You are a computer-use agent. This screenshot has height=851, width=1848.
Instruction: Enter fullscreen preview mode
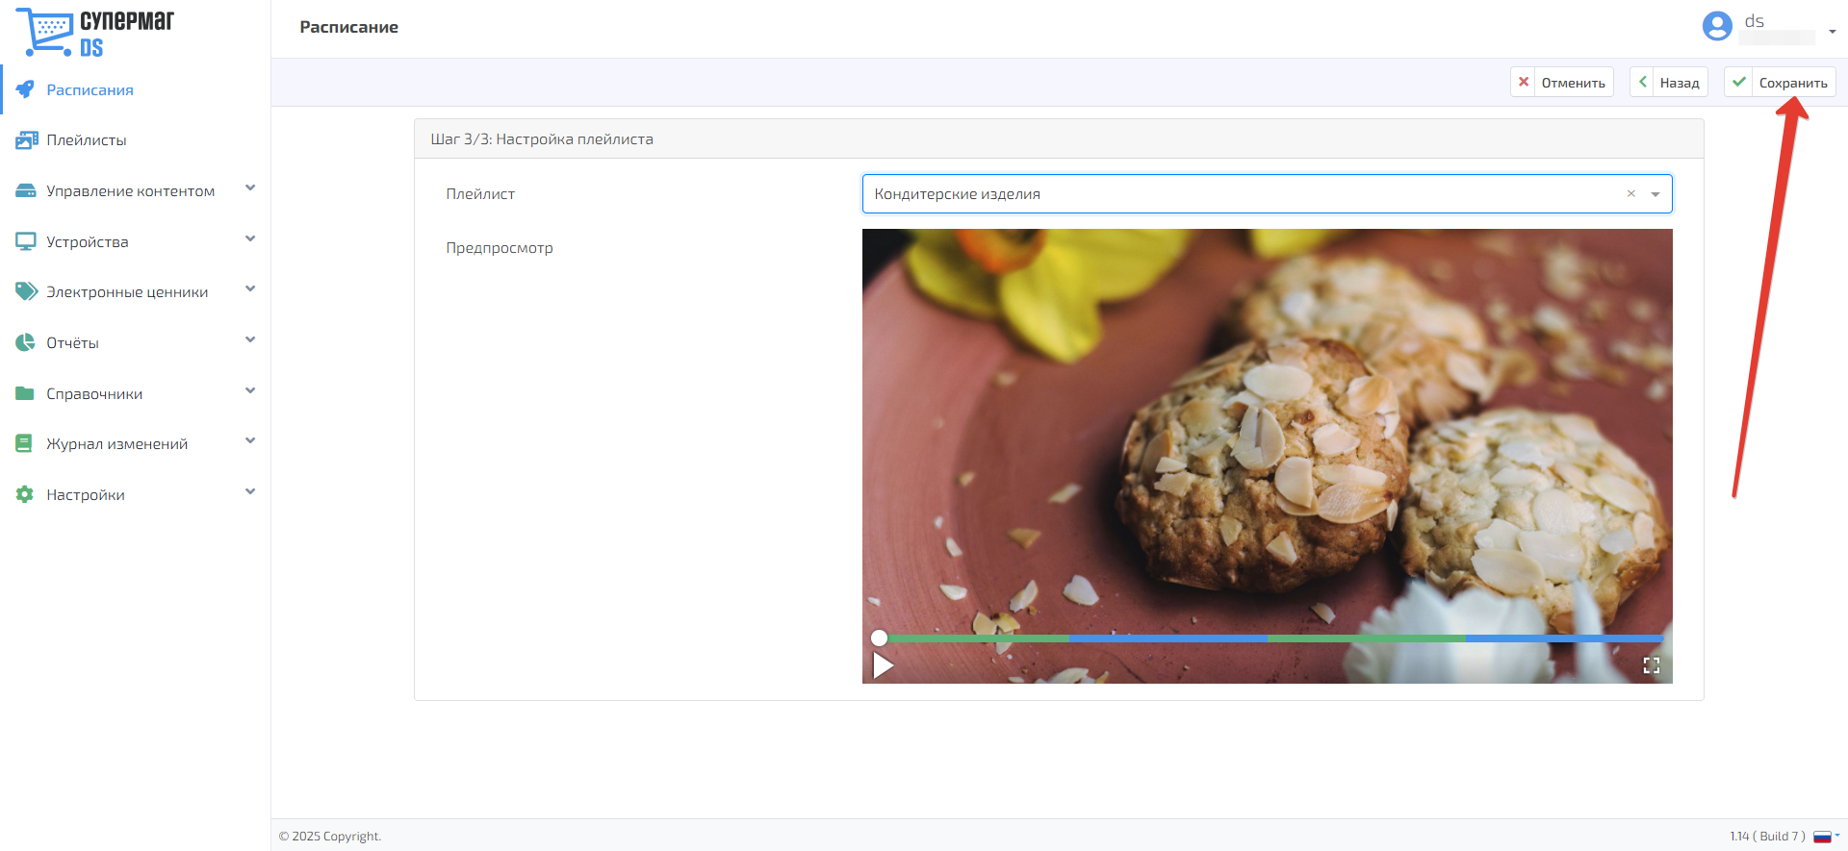point(1652,665)
